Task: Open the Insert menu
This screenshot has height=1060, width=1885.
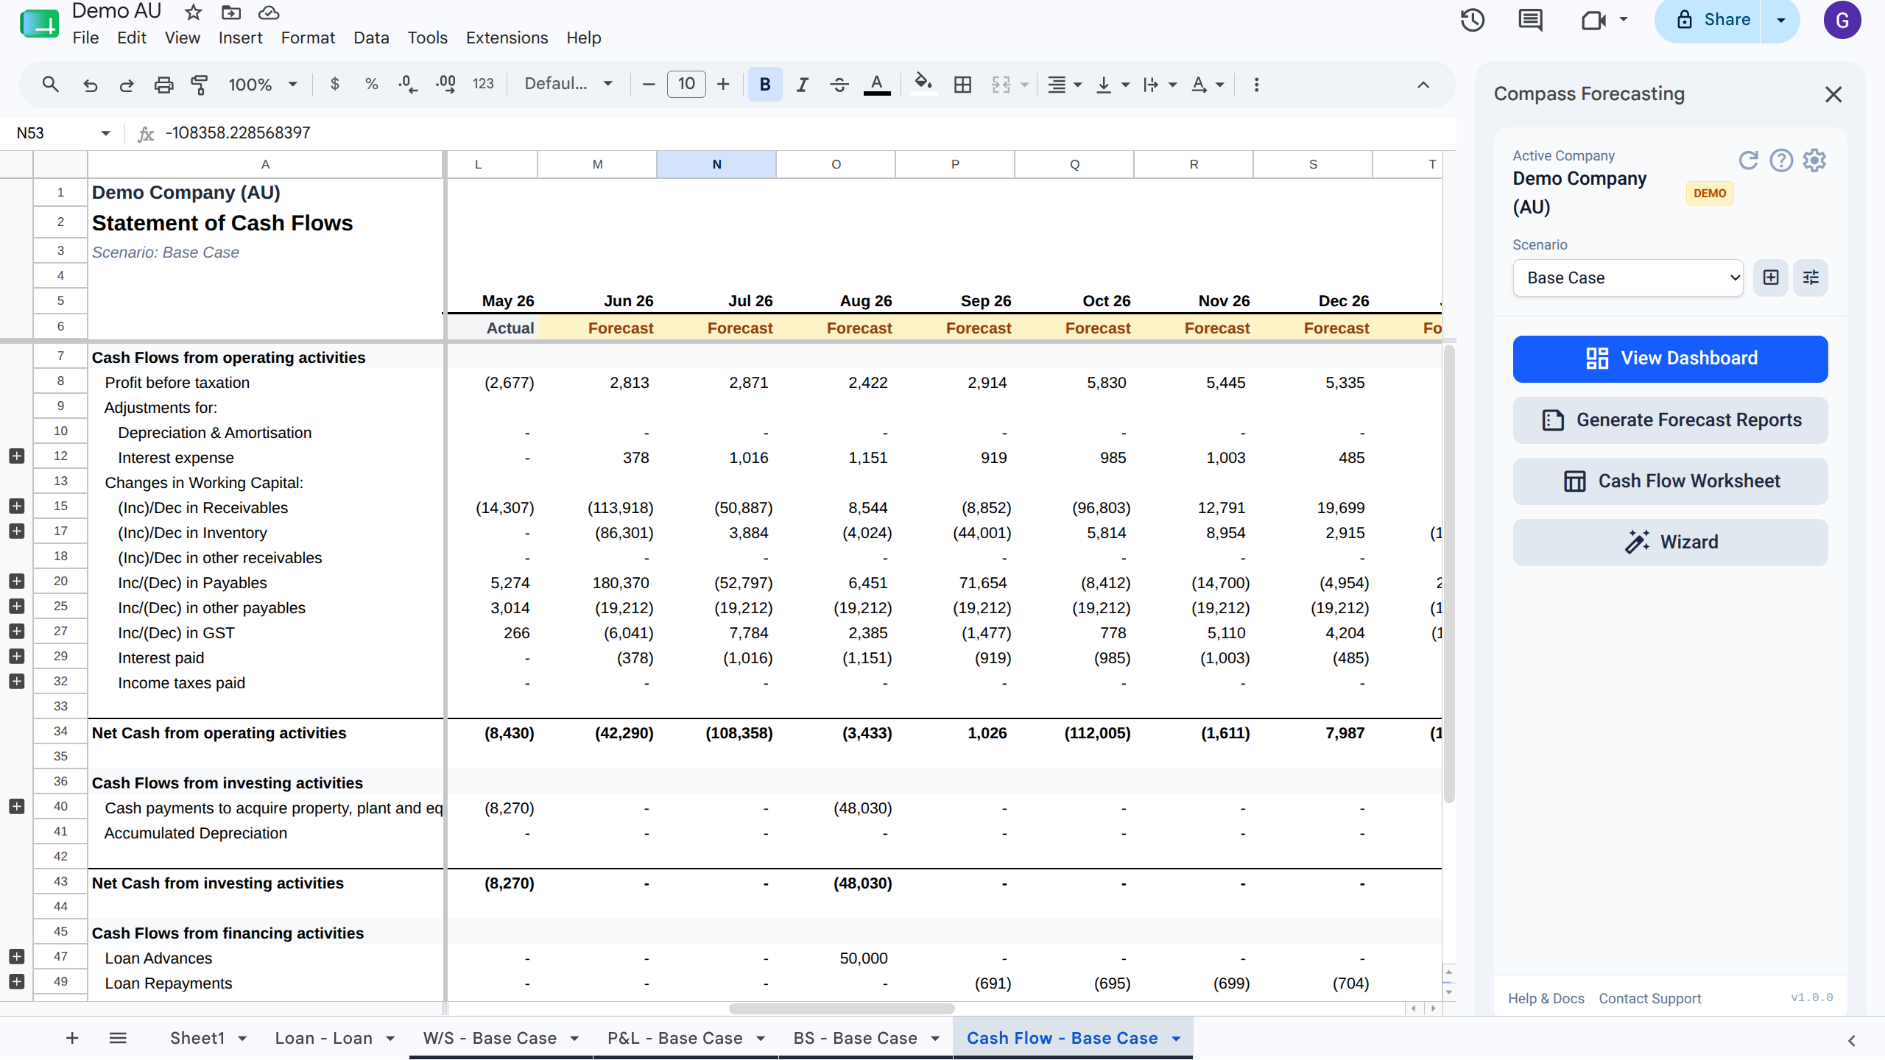Action: [x=240, y=38]
